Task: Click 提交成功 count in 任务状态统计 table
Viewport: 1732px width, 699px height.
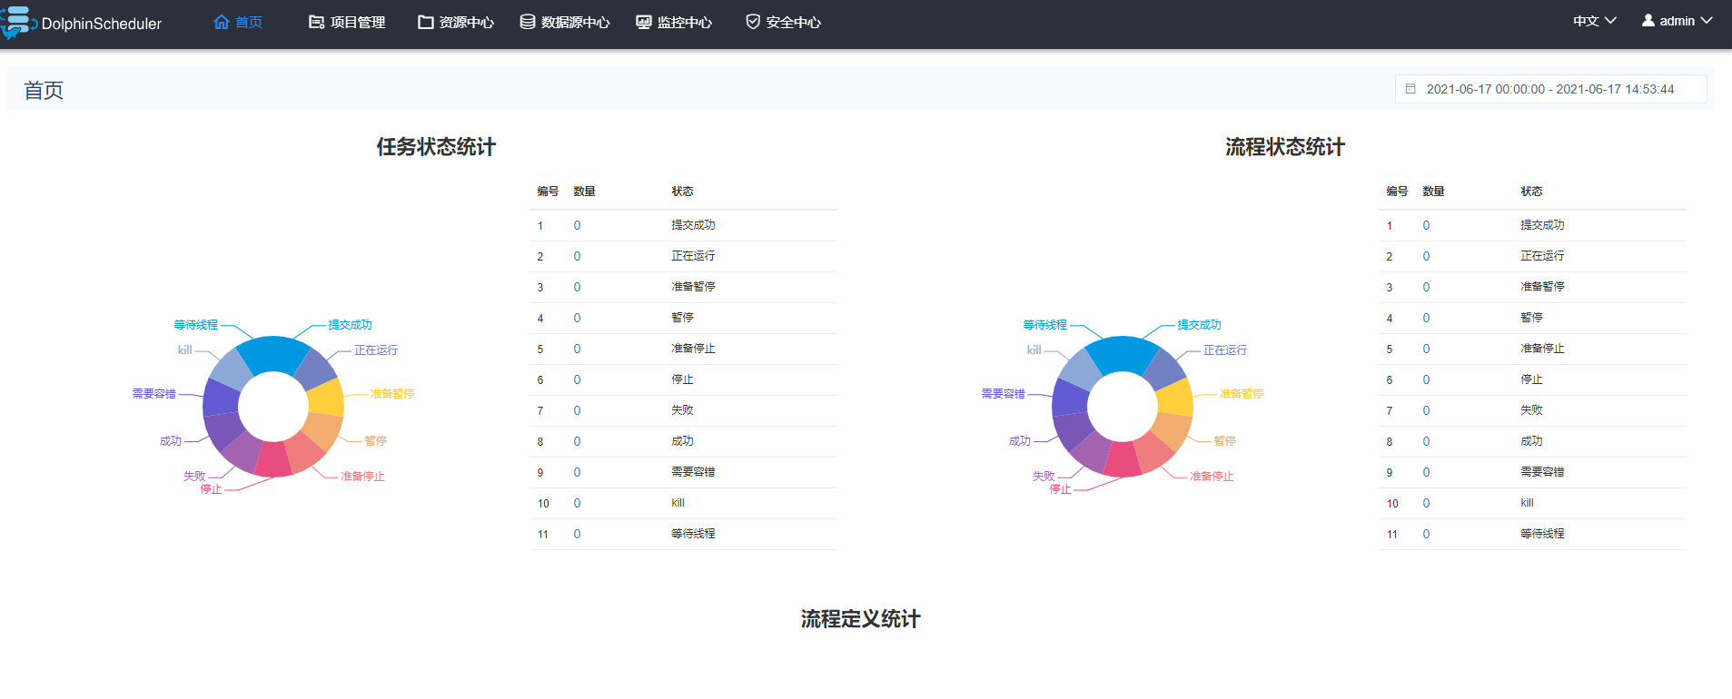Action: [x=577, y=226]
